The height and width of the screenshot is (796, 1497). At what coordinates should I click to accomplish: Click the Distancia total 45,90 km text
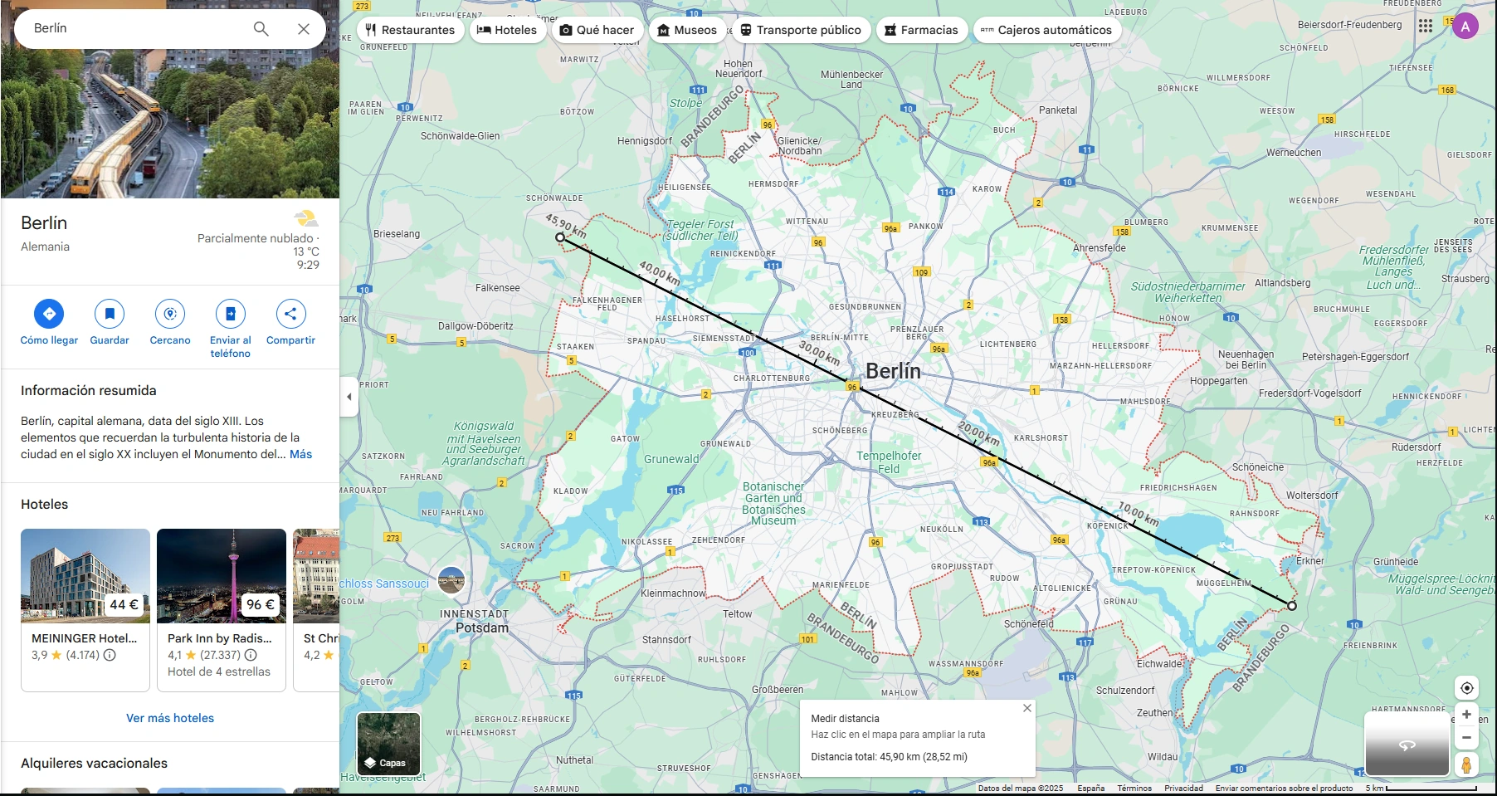coord(889,757)
